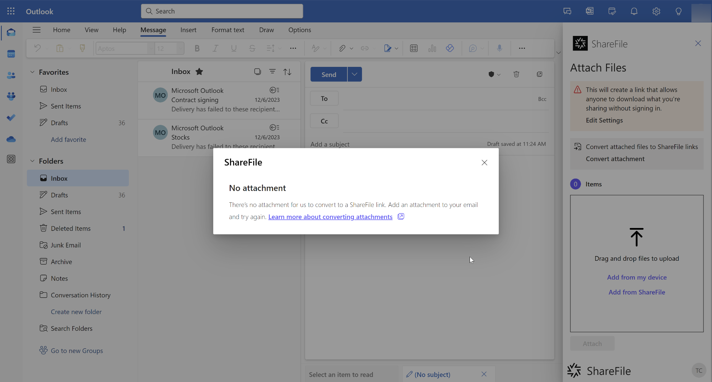
Task: Click the notifications bell icon
Action: (634, 11)
